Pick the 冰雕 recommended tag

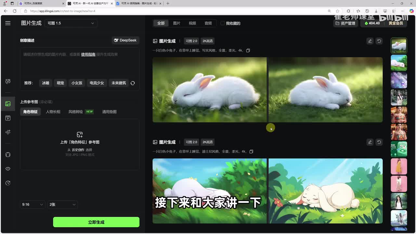[x=45, y=83]
